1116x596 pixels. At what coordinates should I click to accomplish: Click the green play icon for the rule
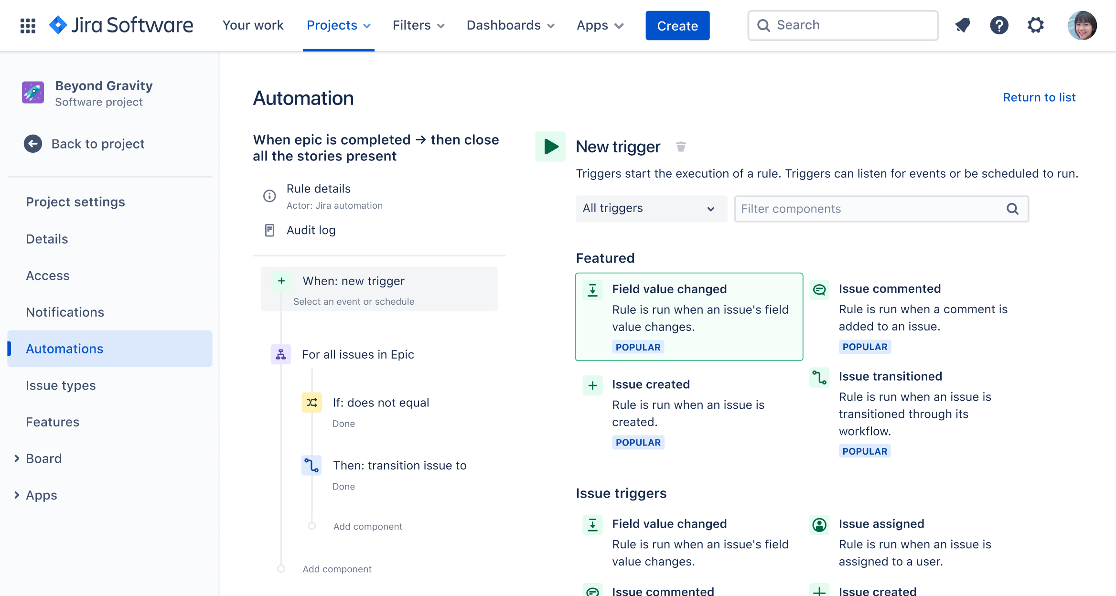coord(550,147)
